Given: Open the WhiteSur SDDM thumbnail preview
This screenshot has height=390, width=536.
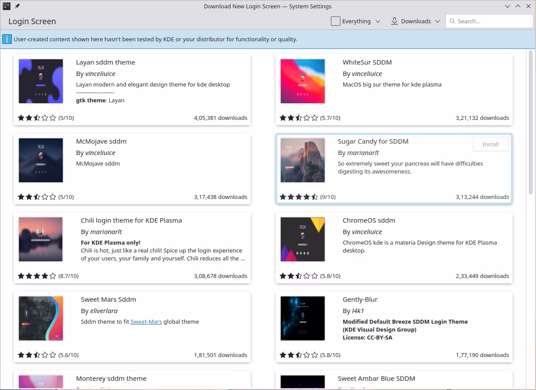Looking at the screenshot, I should click(x=303, y=81).
